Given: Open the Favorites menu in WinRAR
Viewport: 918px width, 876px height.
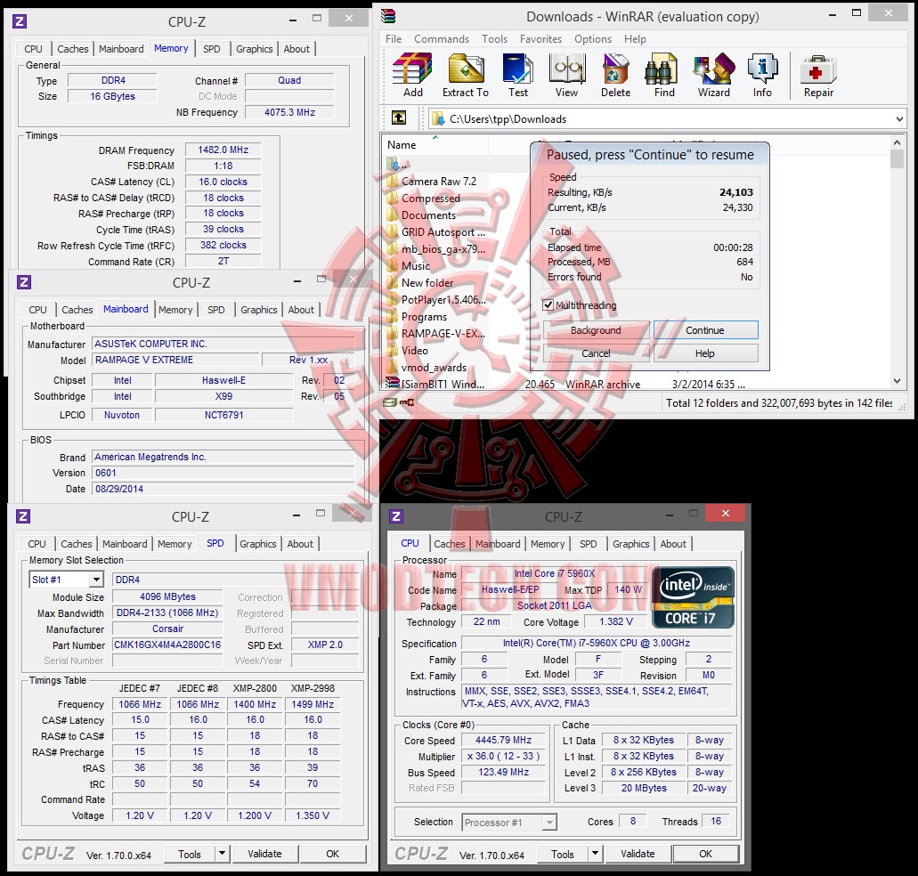Looking at the screenshot, I should [x=540, y=38].
